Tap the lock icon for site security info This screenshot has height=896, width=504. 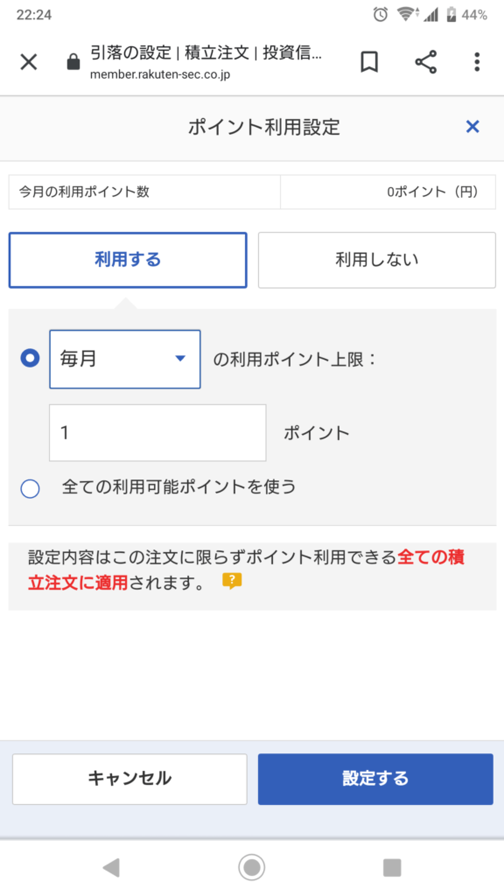pos(73,62)
